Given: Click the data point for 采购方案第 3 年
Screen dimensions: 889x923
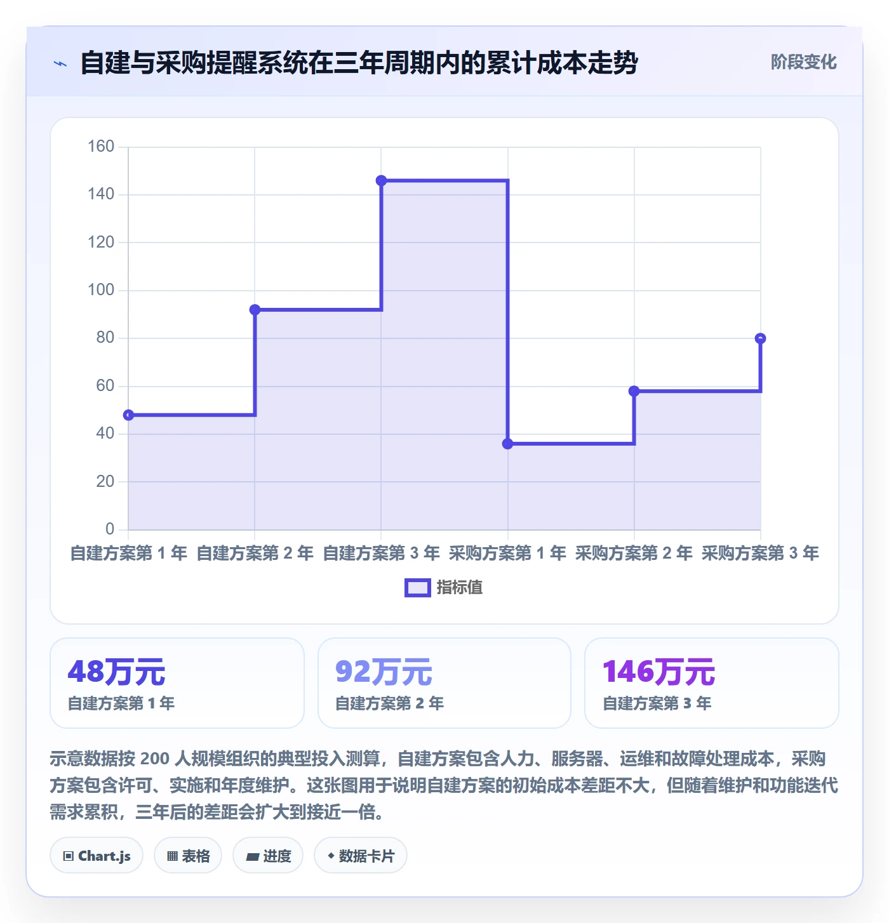Looking at the screenshot, I should [760, 338].
